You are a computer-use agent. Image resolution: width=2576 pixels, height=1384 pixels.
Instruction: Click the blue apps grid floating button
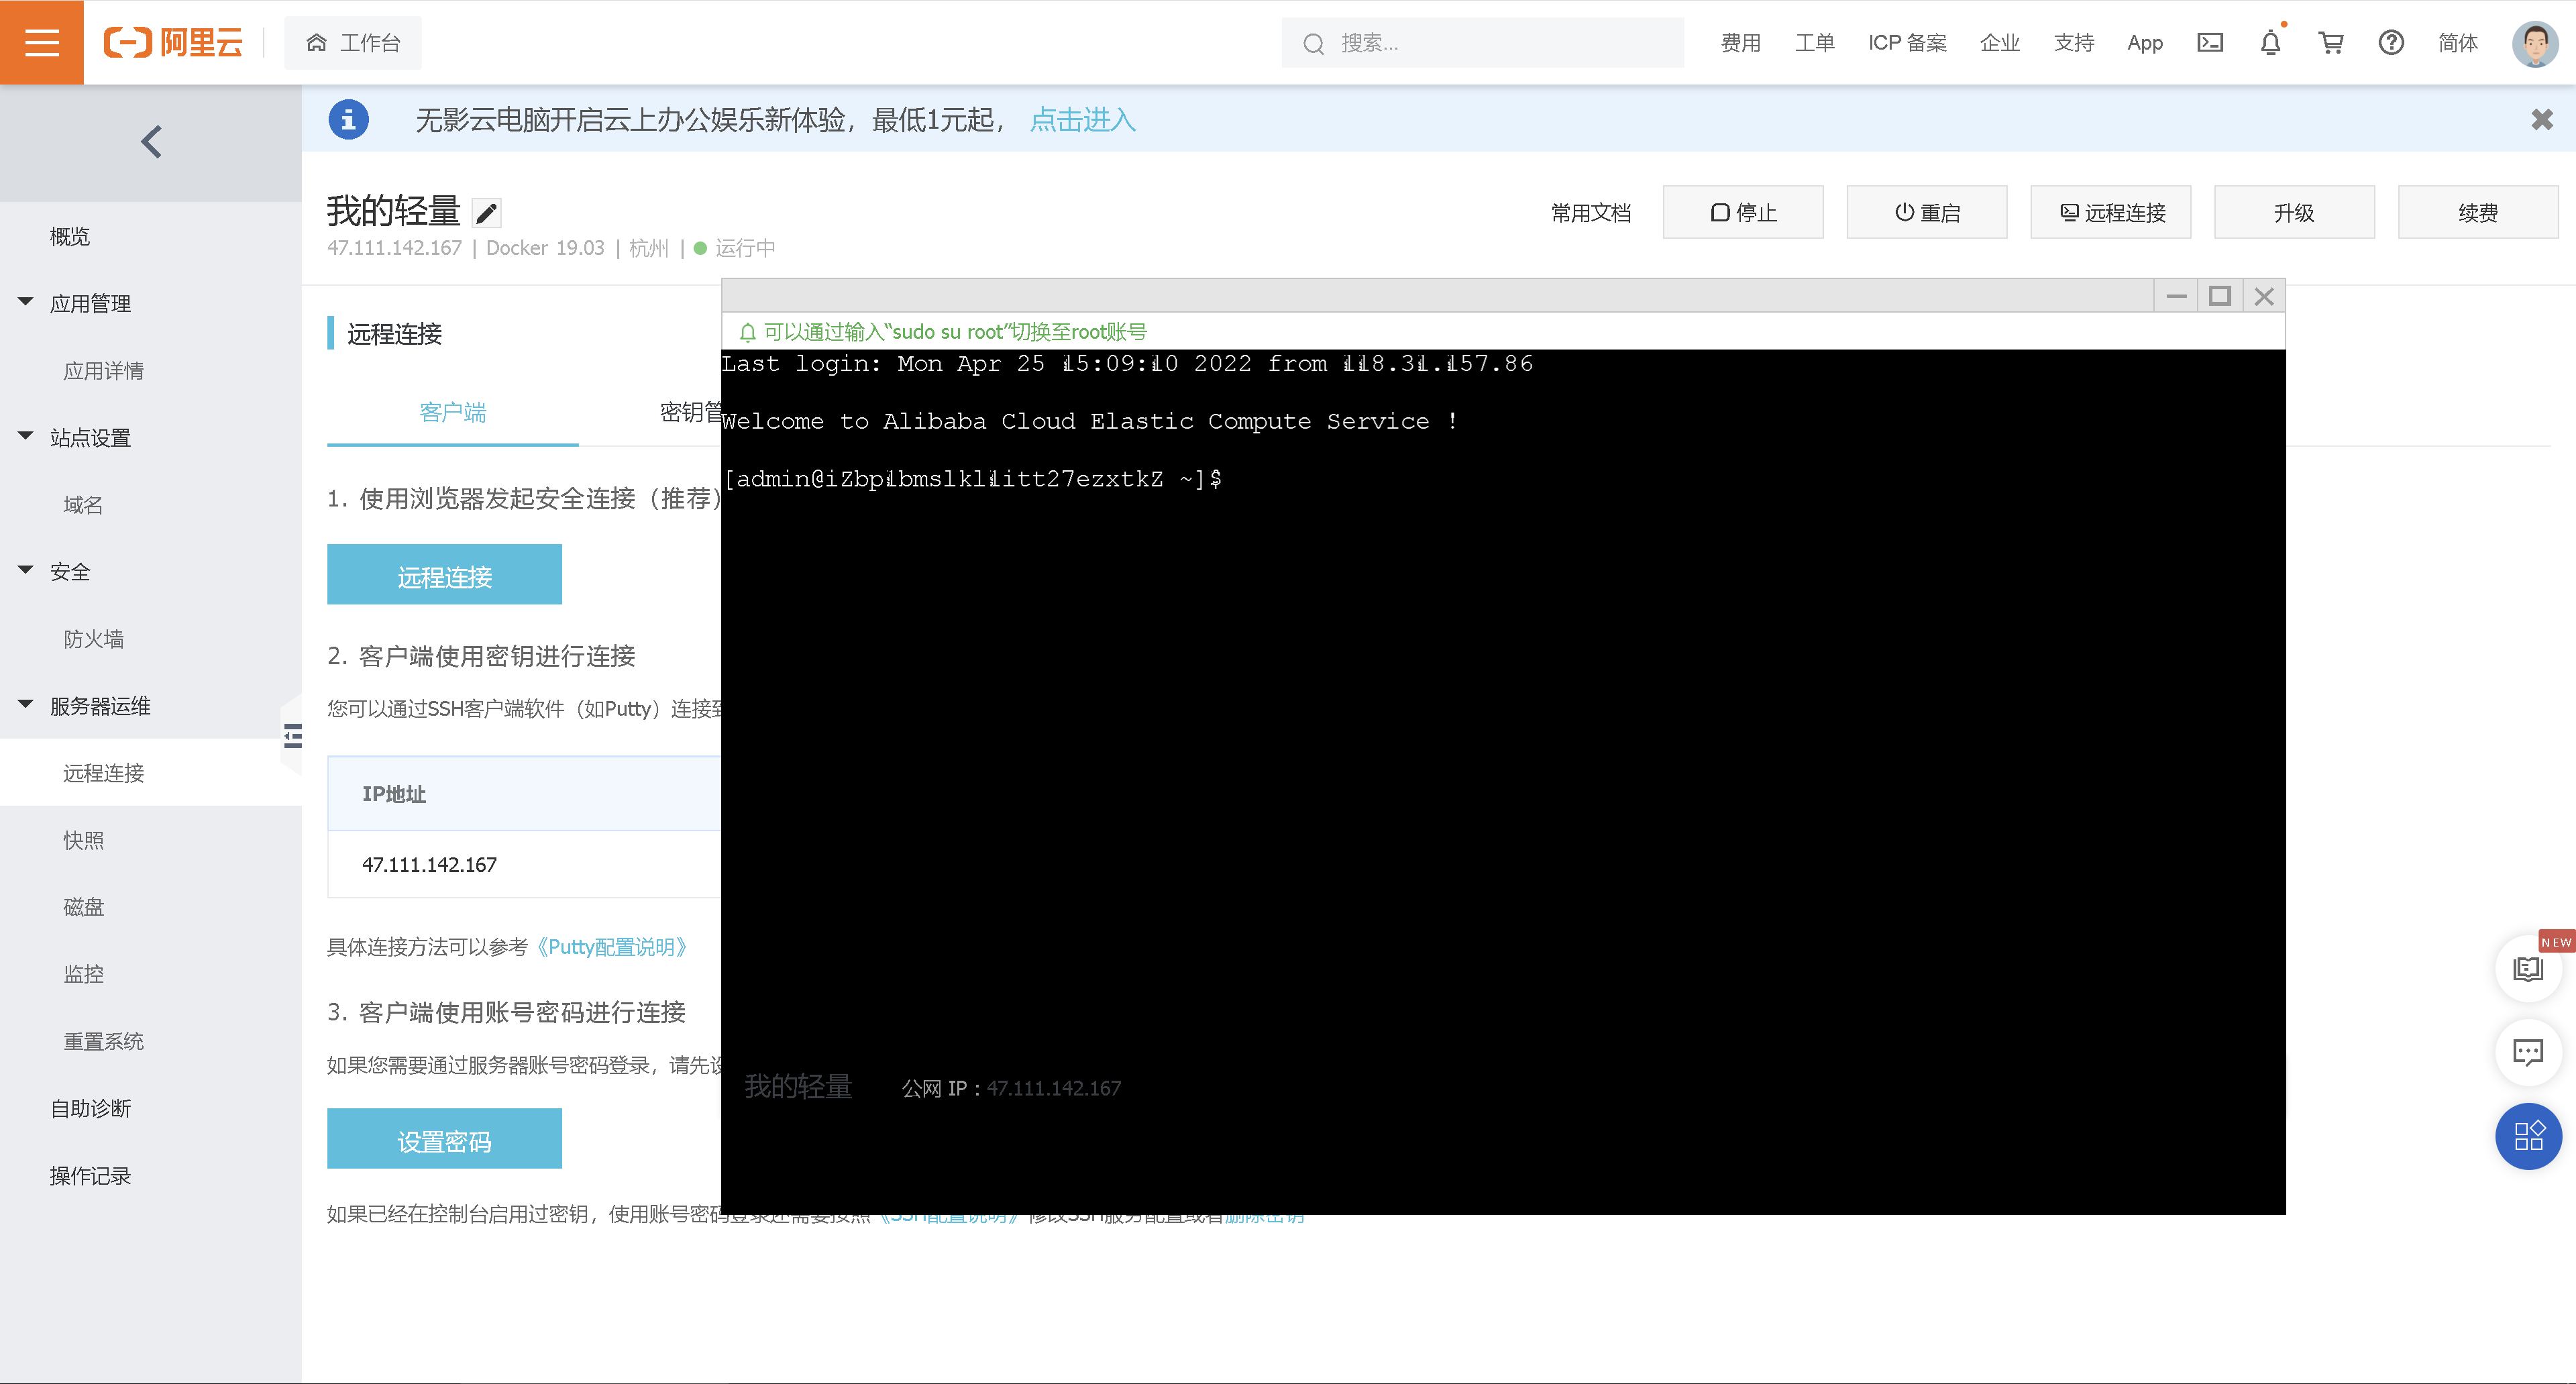[2528, 1136]
